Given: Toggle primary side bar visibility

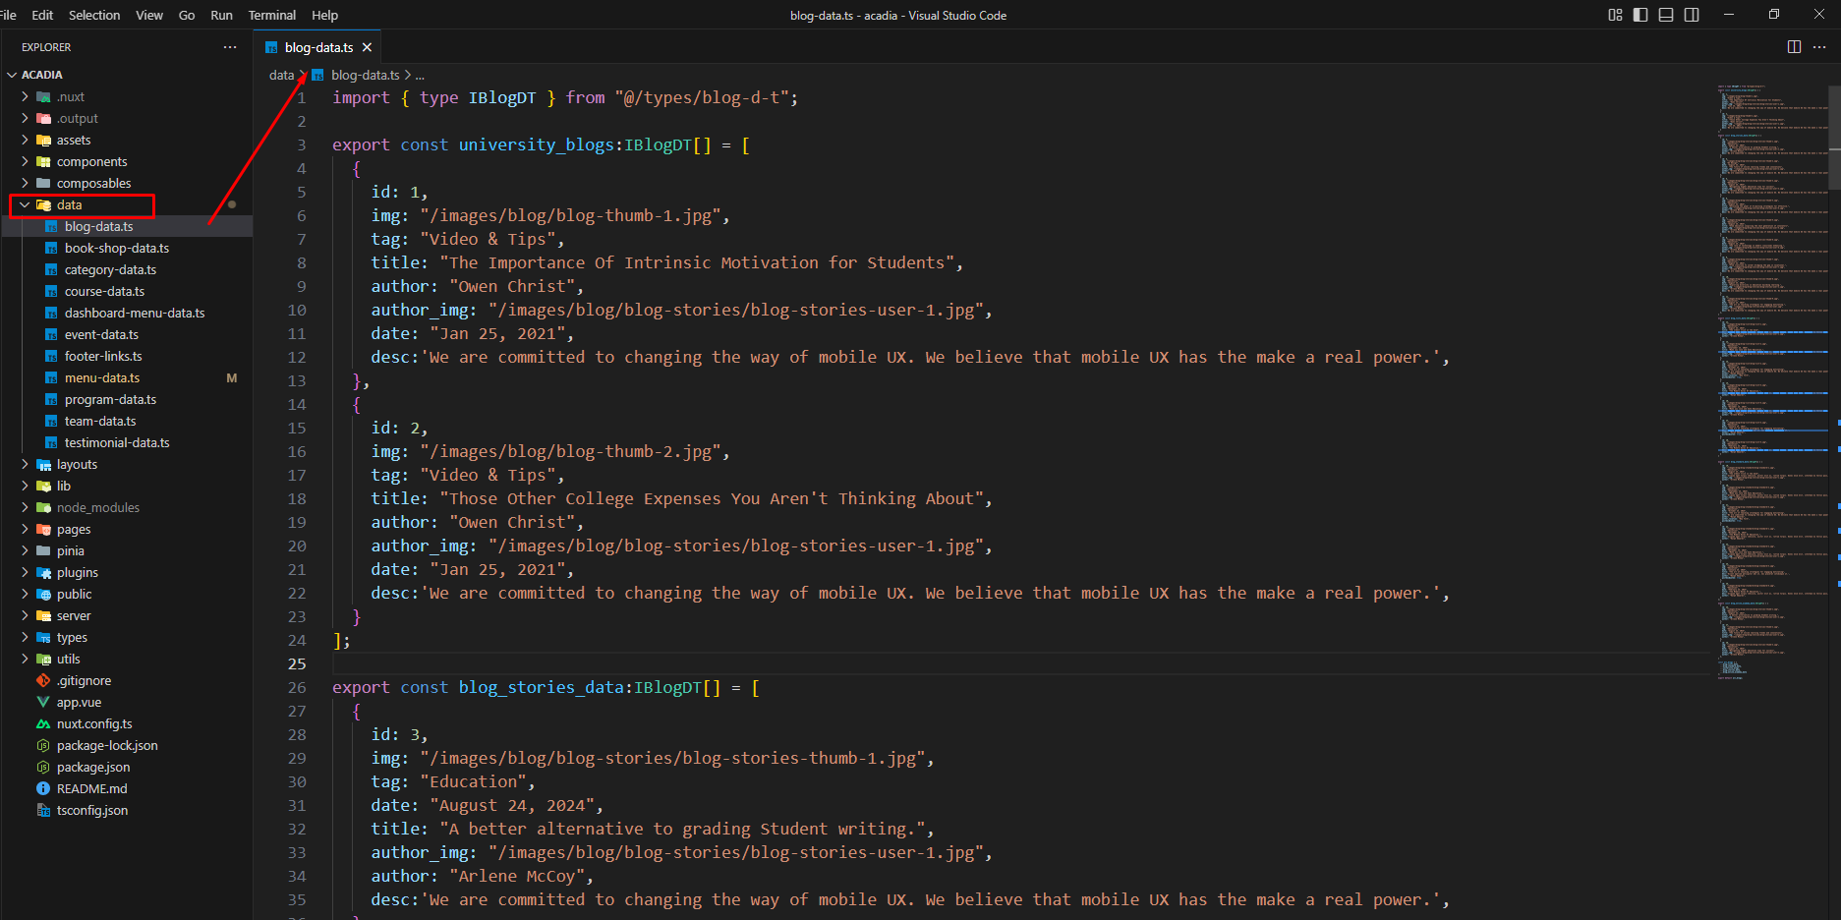Looking at the screenshot, I should click(x=1640, y=15).
